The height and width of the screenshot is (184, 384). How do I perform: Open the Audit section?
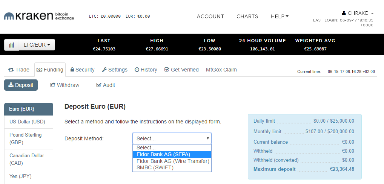[106, 85]
